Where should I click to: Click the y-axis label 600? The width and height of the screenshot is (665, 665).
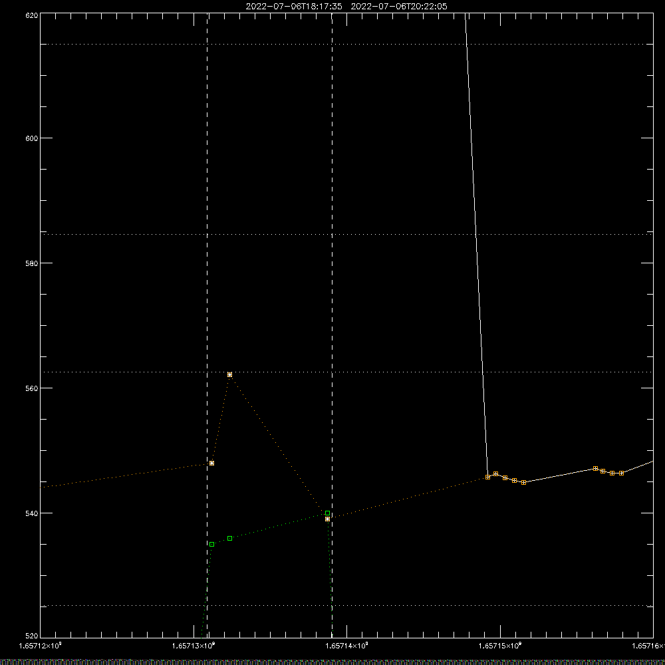click(x=32, y=138)
